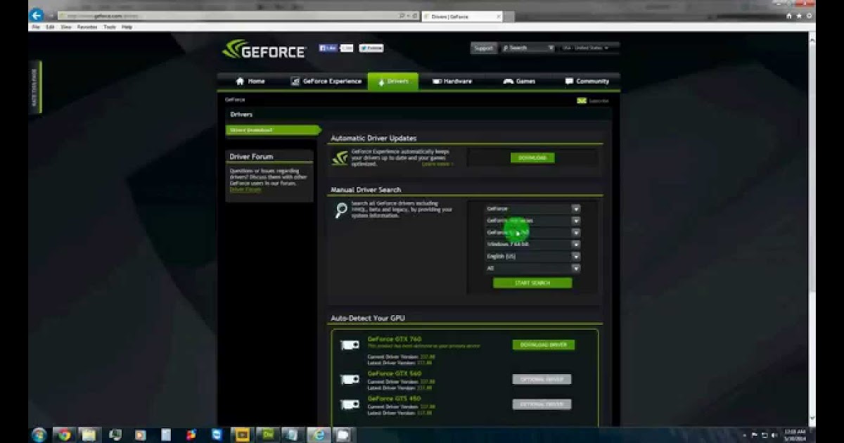This screenshot has width=844, height=443.
Task: Open the product series dropdown
Action: [x=532, y=221]
